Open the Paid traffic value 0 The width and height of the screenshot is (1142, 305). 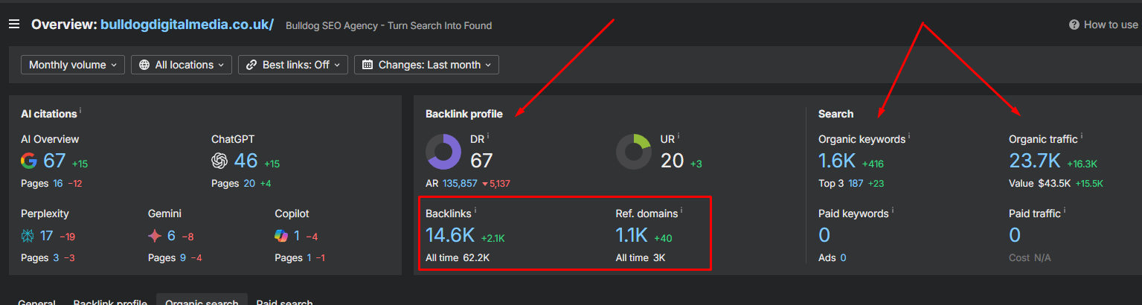coord(1015,235)
